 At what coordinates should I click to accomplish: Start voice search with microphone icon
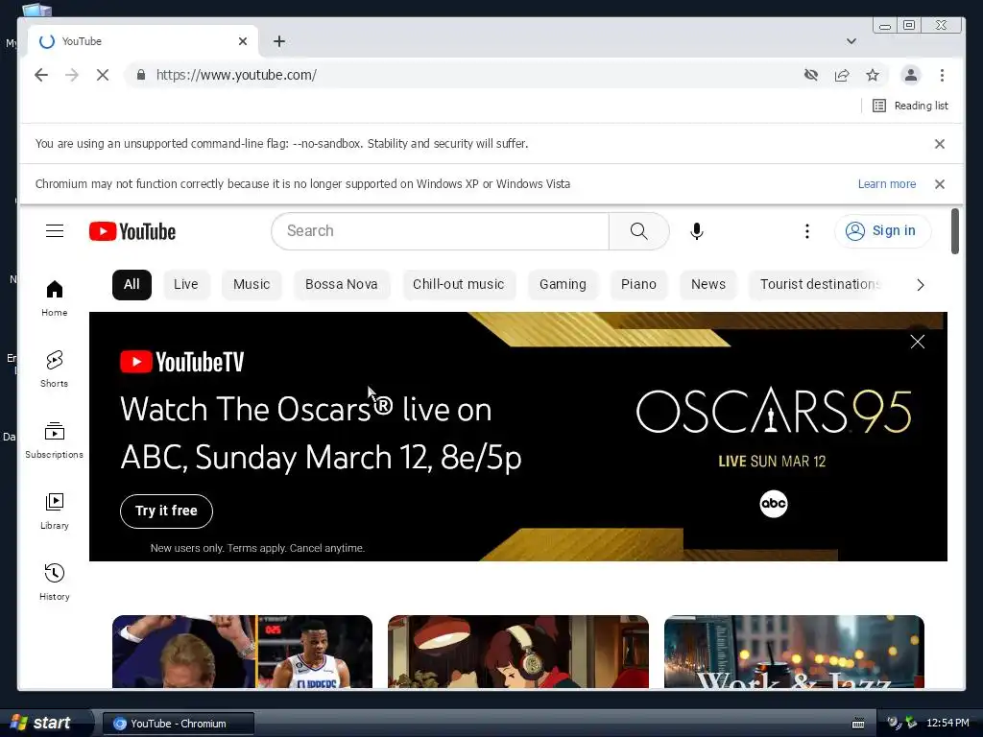pos(697,231)
